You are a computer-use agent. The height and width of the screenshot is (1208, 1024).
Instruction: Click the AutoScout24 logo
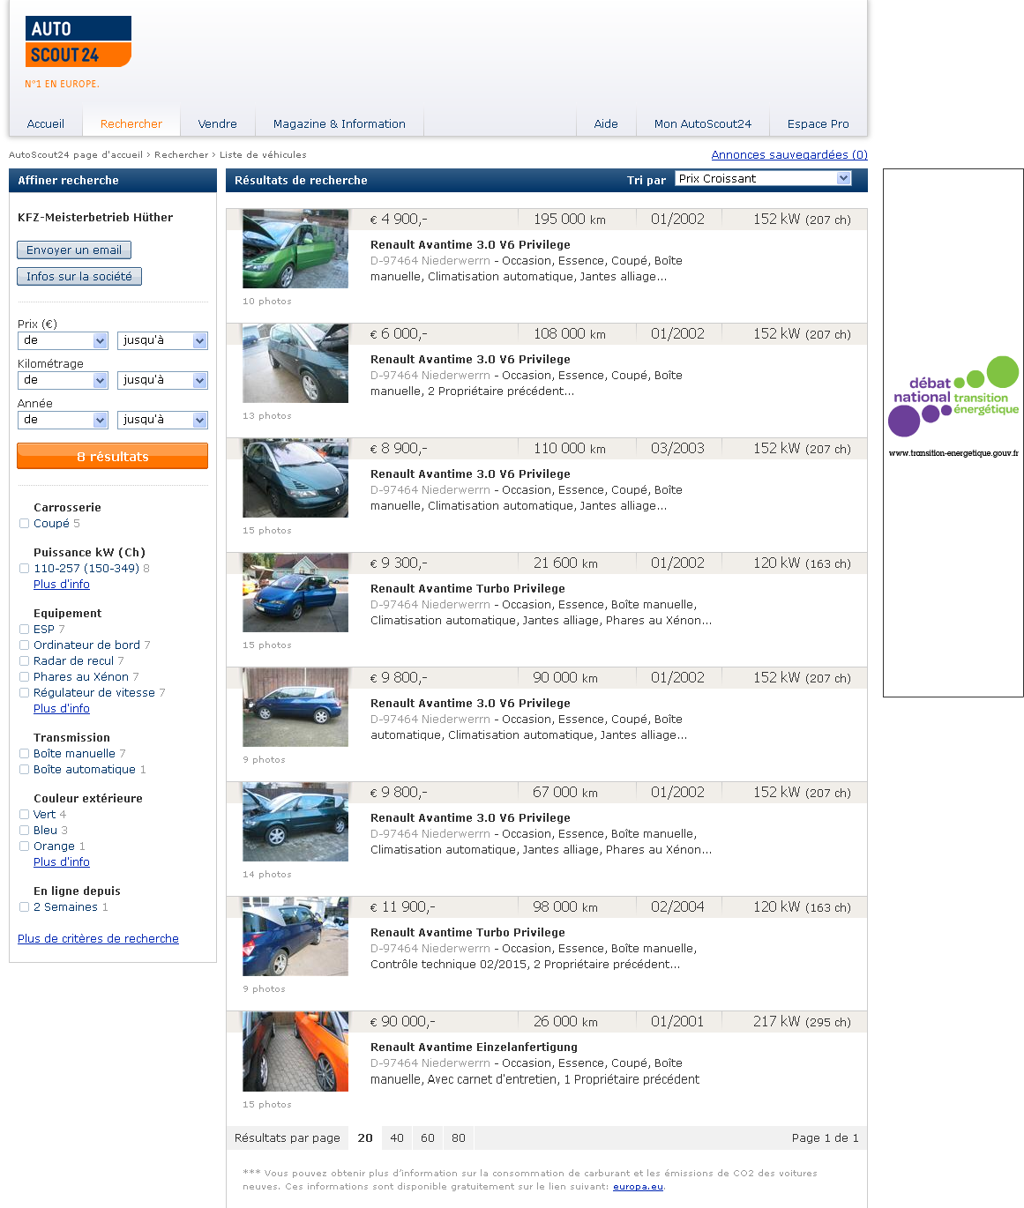(x=78, y=41)
